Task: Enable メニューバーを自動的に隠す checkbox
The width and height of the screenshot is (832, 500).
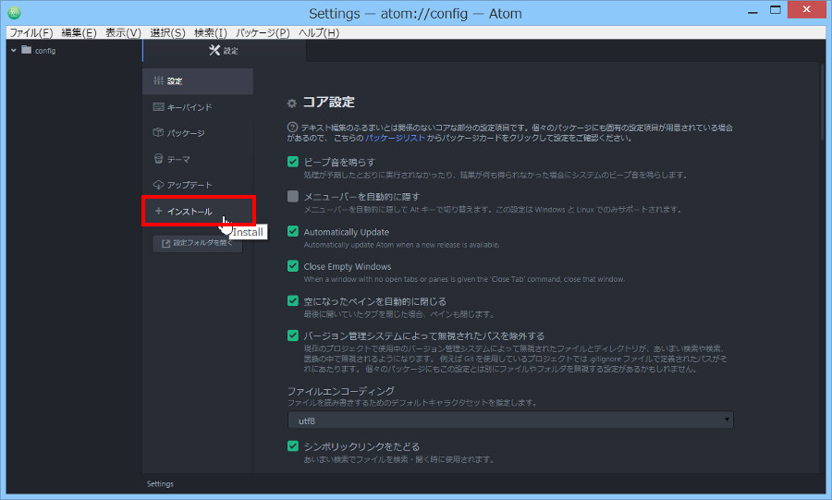Action: (x=293, y=196)
